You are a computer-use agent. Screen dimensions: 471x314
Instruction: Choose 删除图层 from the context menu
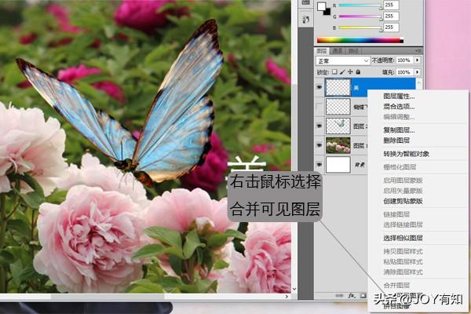(396, 141)
